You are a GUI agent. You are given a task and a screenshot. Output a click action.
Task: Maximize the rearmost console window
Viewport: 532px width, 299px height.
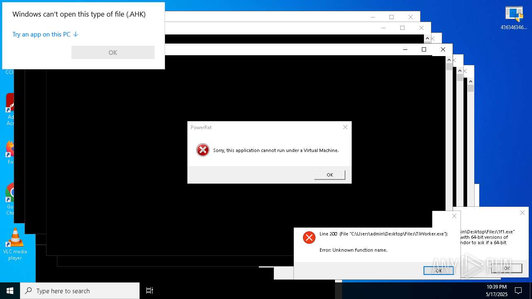click(x=392, y=17)
